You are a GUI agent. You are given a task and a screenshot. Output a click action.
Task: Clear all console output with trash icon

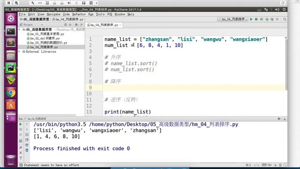click(x=27, y=150)
